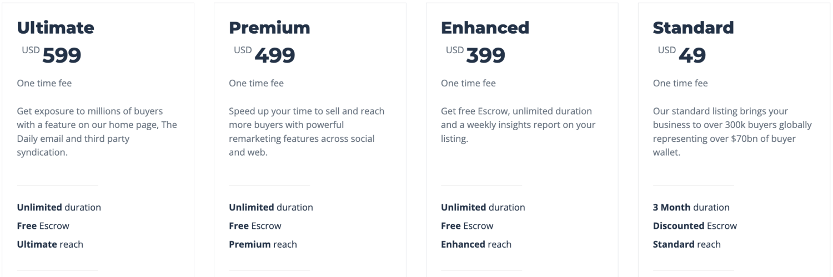
Task: Select the Enhanced weekly insights report description
Action: (x=518, y=125)
